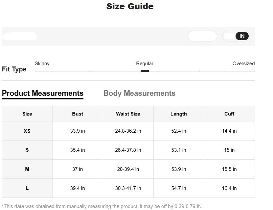The width and height of the screenshot is (273, 210).
Task: Click the M waist value 28-39.4 in
Action: 128,169
